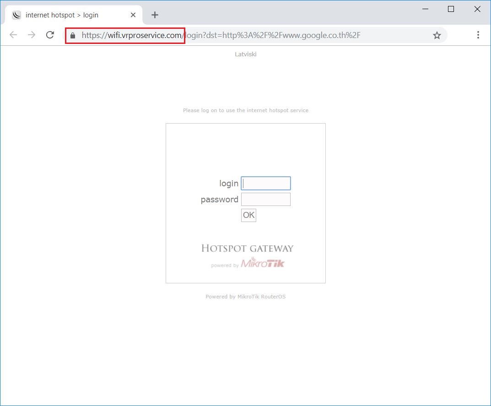Maximize the browser window
This screenshot has width=491, height=406.
click(x=451, y=9)
